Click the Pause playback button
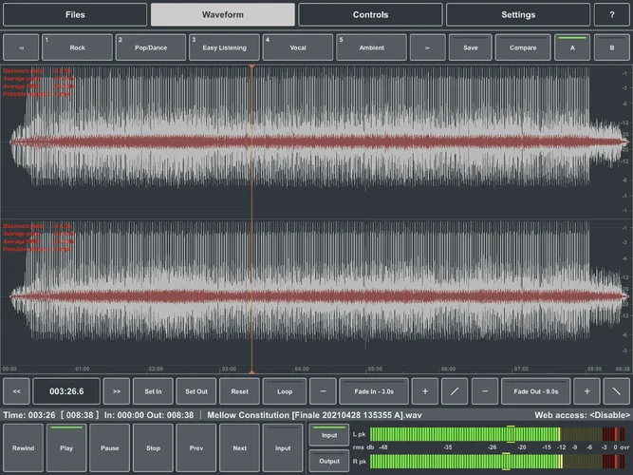The image size is (633, 475). point(110,447)
